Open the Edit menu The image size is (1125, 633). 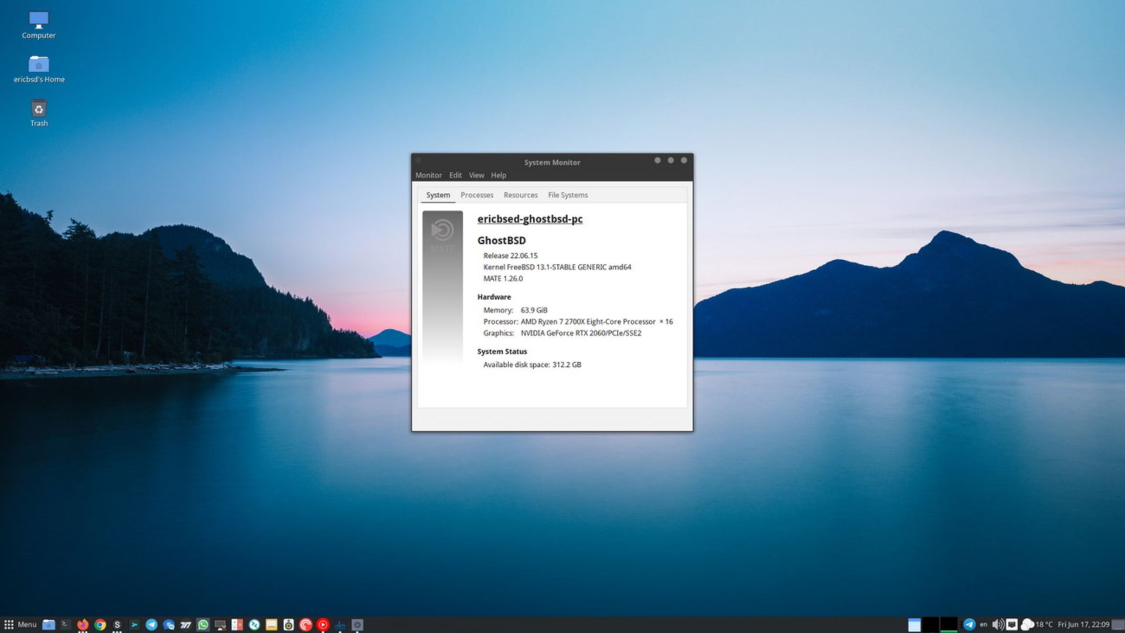pos(455,175)
